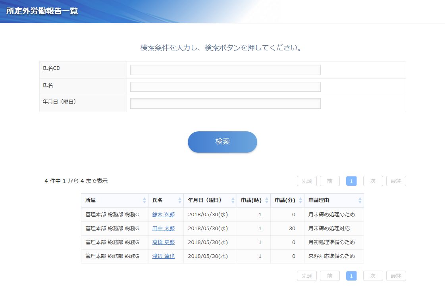Open 渡辺 達也 report link
The image size is (445, 300).
[x=163, y=256]
